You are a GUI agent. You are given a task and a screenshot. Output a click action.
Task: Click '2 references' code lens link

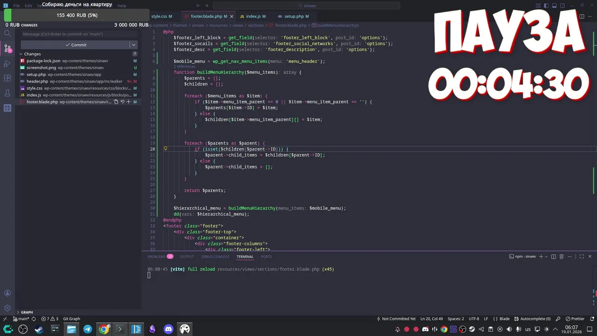click(185, 67)
